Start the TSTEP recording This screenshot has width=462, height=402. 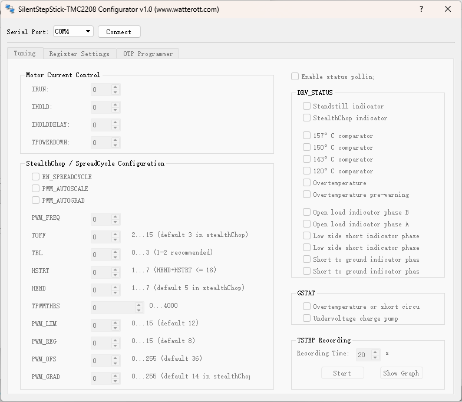[342, 373]
